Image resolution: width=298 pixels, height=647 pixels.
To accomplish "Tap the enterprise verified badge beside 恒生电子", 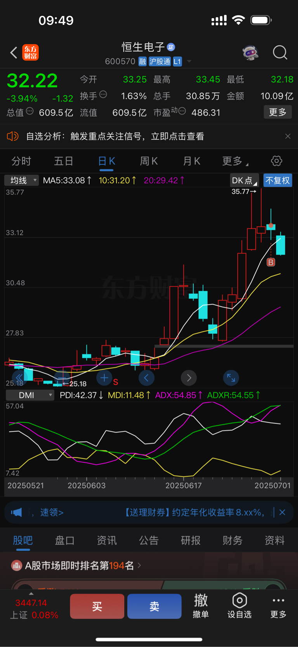I will [x=171, y=47].
